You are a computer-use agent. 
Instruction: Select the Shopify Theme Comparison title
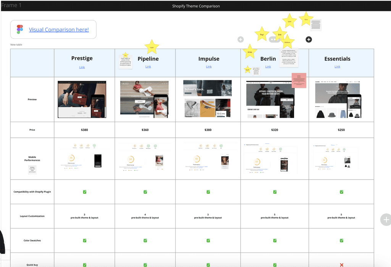click(x=196, y=6)
